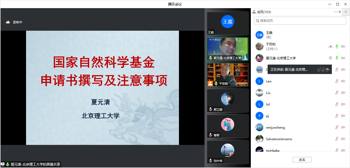Screen dimensions: 350x168
Task: Click the reply arrow in the speaking popup
Action: [327, 70]
